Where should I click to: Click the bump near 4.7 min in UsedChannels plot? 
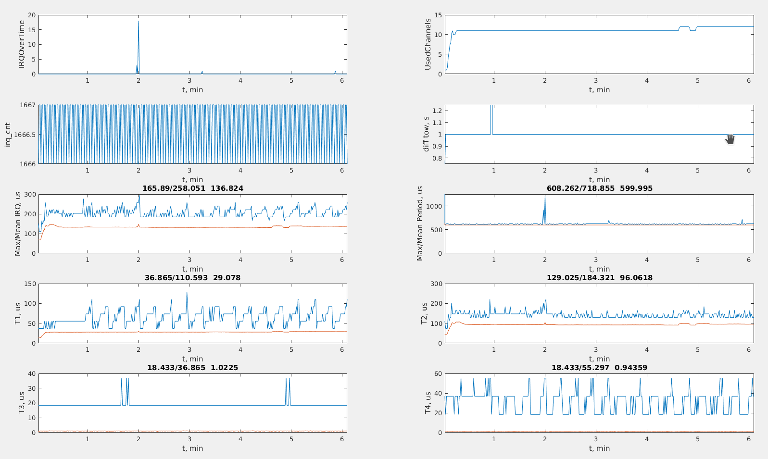[x=684, y=27]
